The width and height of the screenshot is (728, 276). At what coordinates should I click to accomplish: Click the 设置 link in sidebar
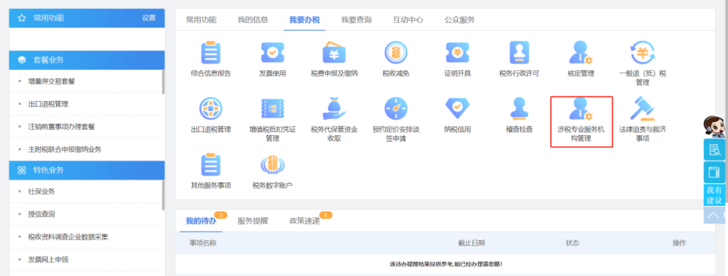click(x=149, y=18)
